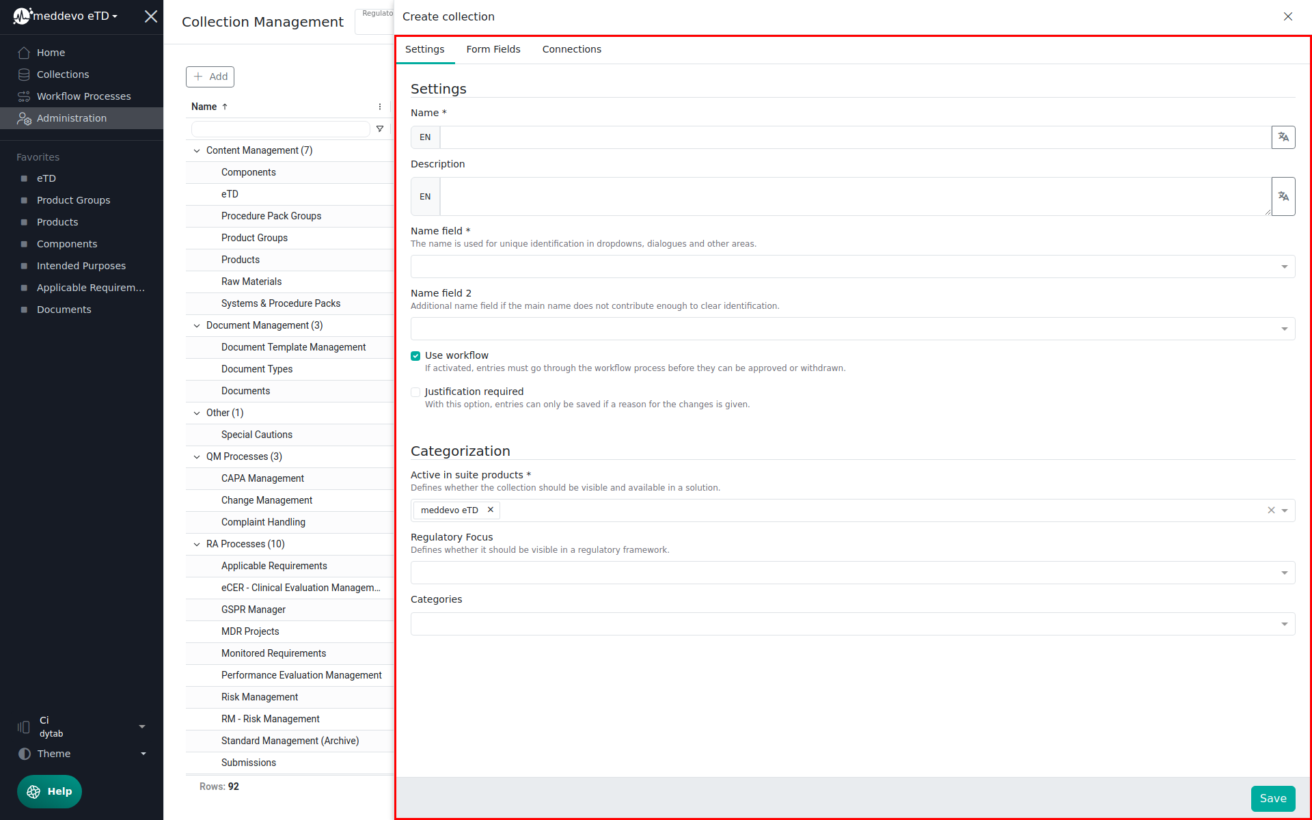Open the Name column options menu
Image resolution: width=1312 pixels, height=820 pixels.
380,107
